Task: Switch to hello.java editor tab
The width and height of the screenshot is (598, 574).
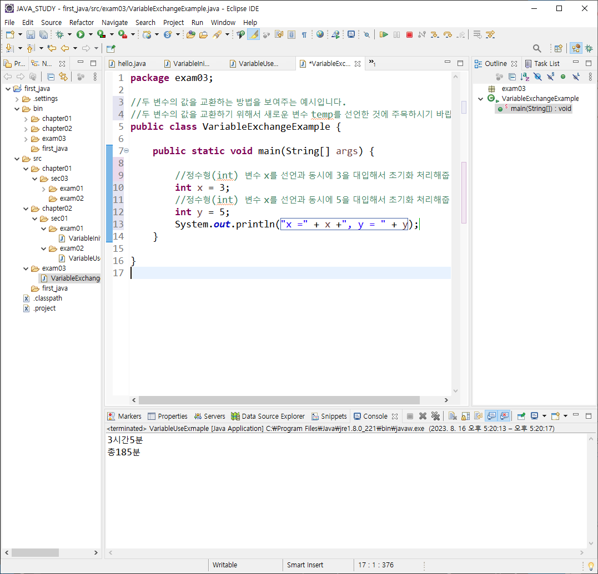Action: 132,64
